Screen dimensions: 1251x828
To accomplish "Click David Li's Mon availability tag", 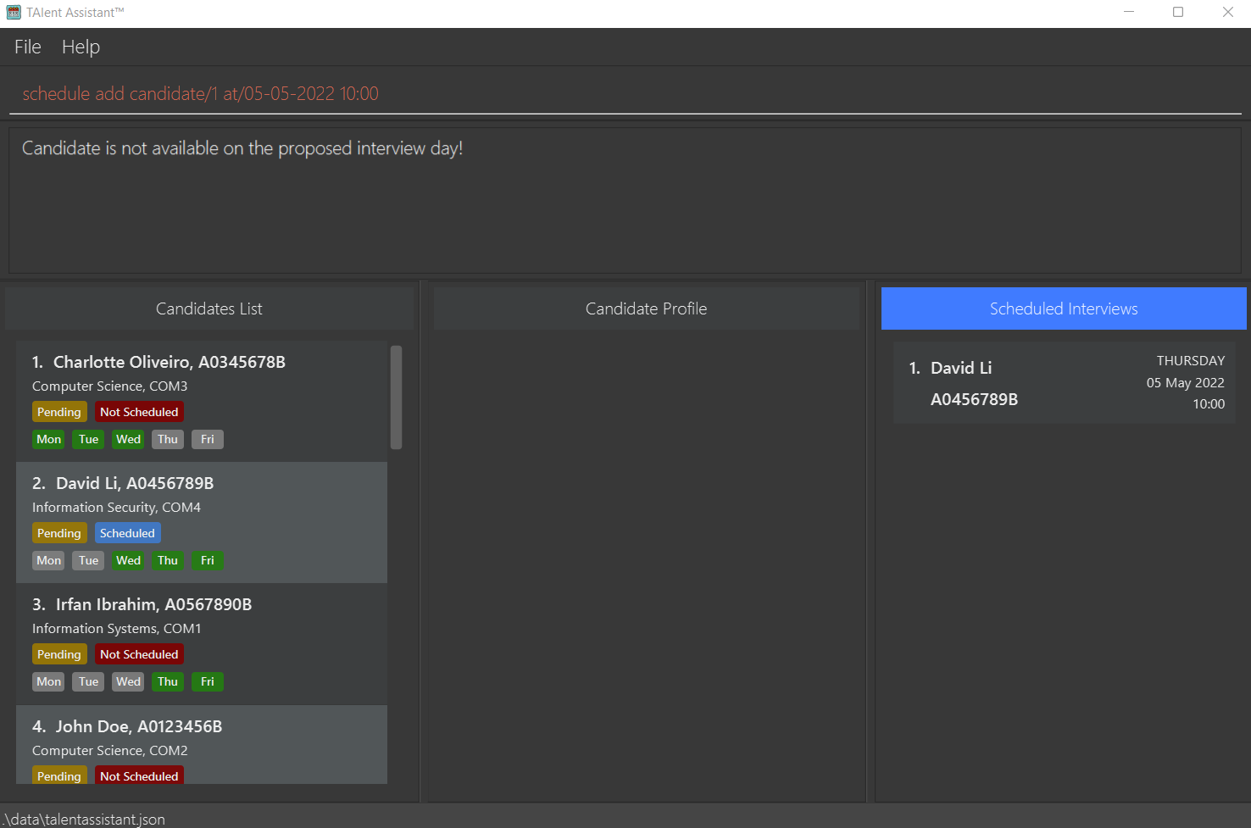I will (48, 560).
